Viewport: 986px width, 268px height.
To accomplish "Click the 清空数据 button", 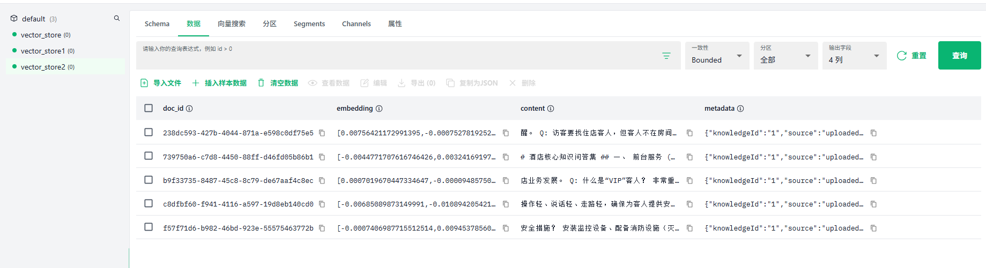I will [x=278, y=83].
